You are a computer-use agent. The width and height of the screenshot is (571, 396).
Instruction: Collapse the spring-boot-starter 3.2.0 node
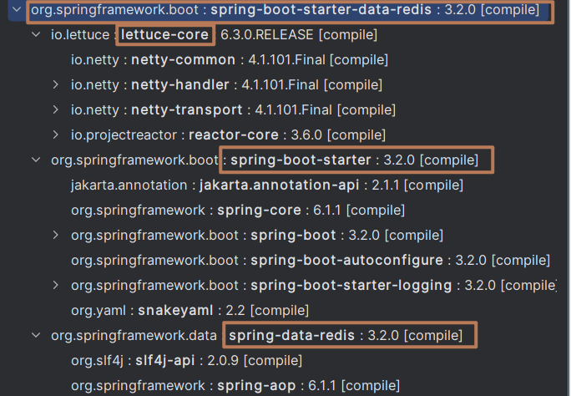(35, 160)
